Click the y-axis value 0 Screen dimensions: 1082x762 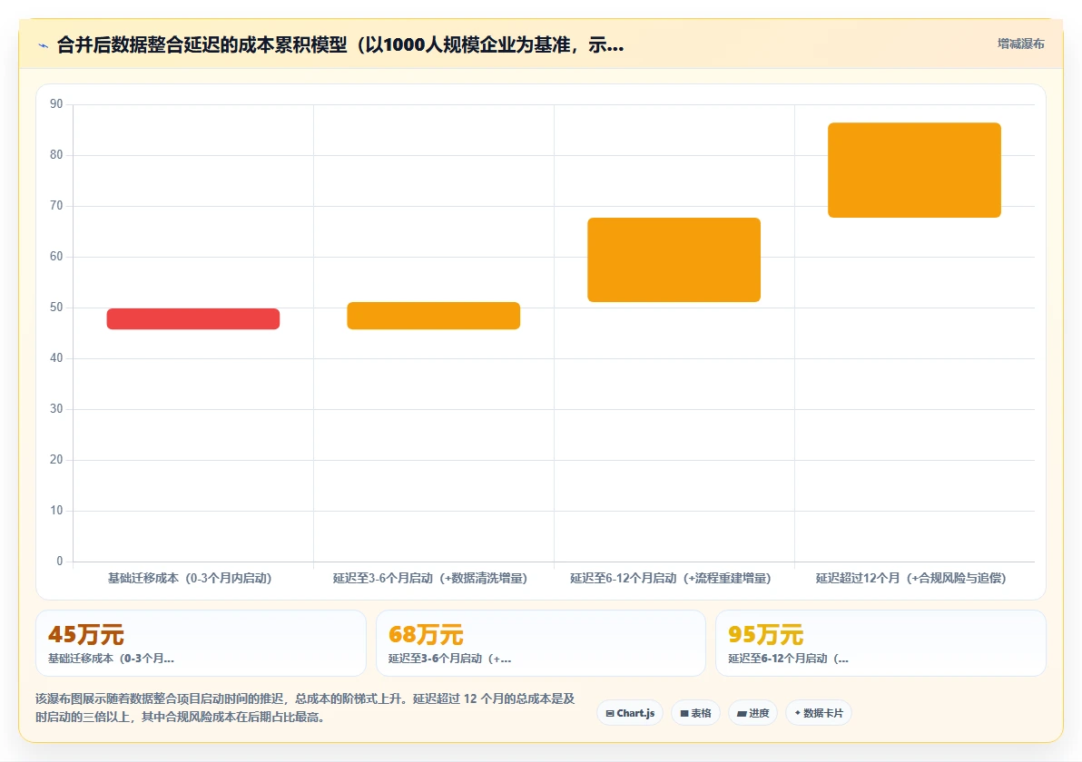click(59, 562)
